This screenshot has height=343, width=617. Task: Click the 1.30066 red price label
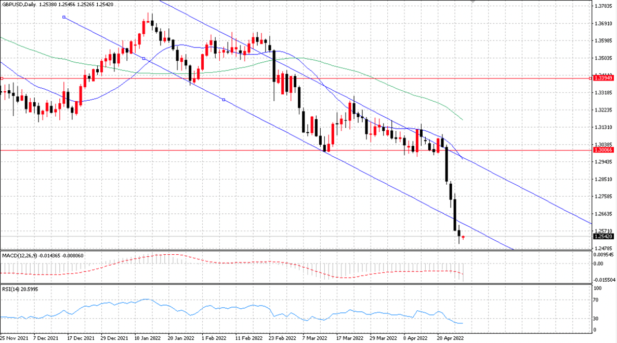pyautogui.click(x=603, y=150)
